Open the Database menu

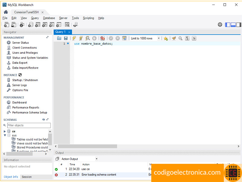pyautogui.click(x=49, y=18)
